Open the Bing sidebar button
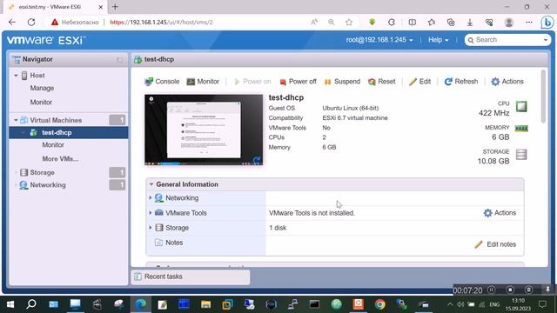The image size is (557, 313). pyautogui.click(x=547, y=23)
